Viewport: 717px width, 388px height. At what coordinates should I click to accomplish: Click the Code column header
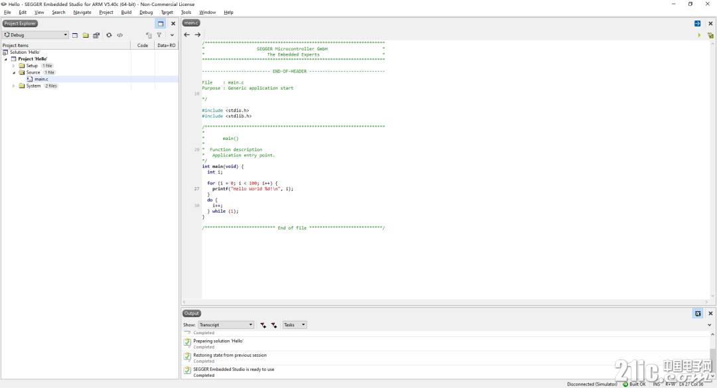(143, 45)
